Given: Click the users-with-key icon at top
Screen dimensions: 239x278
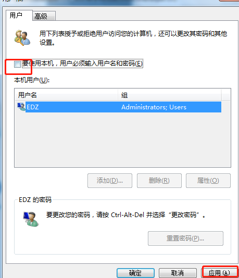Looking at the screenshot, I should click(x=22, y=38).
